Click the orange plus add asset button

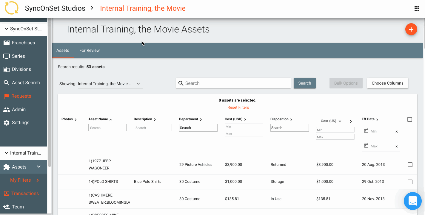tap(411, 29)
